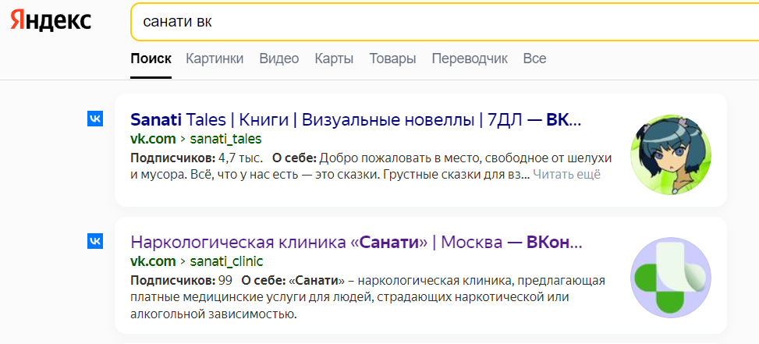Screen dimensions: 759x344
Task: Select the 'Поиск' tab
Action: click(x=151, y=59)
